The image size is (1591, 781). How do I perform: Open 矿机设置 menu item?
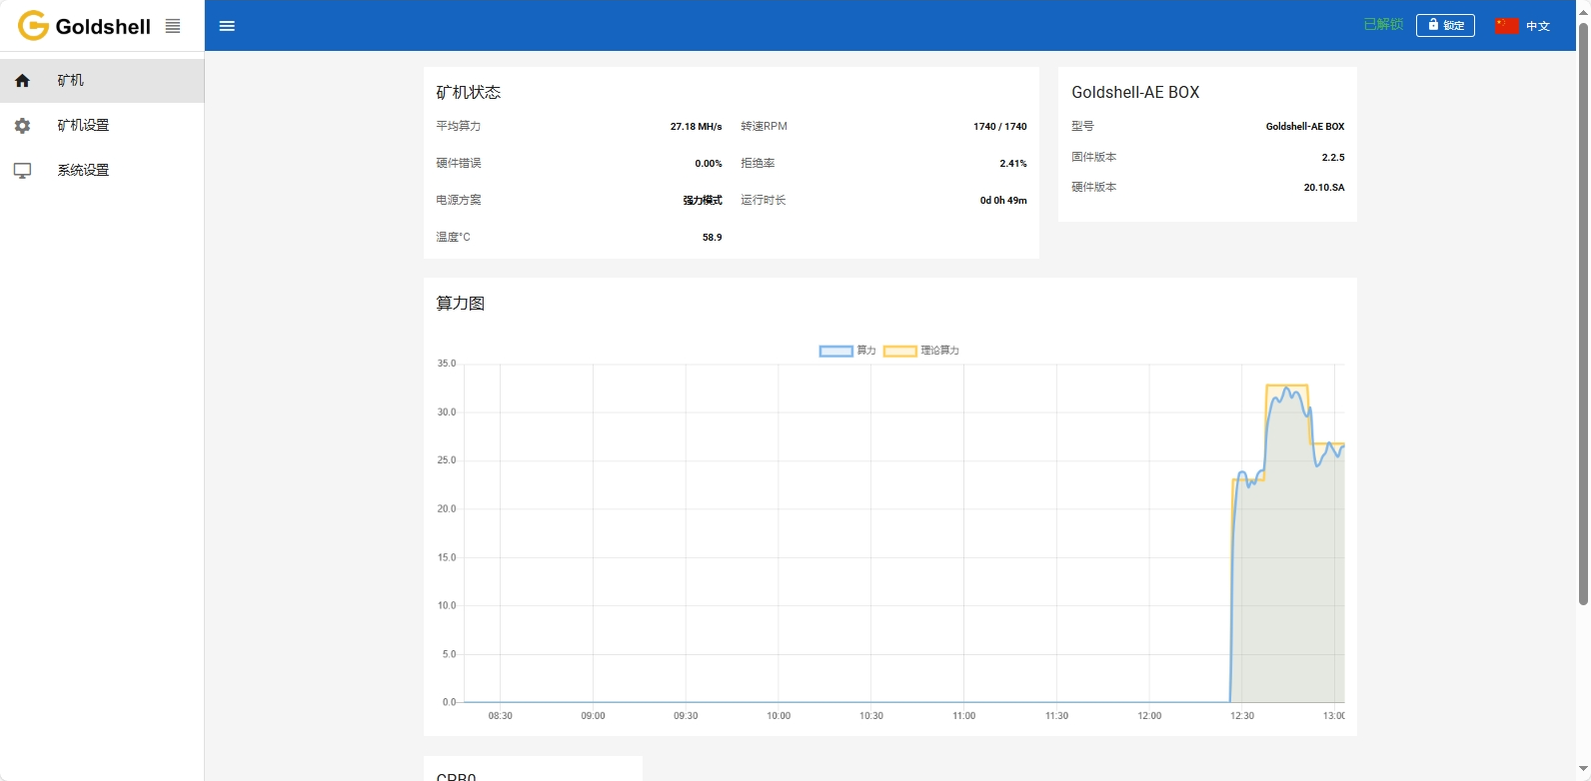(102, 126)
